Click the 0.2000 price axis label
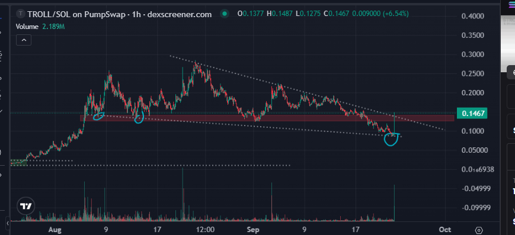515x235 pixels. [473, 93]
